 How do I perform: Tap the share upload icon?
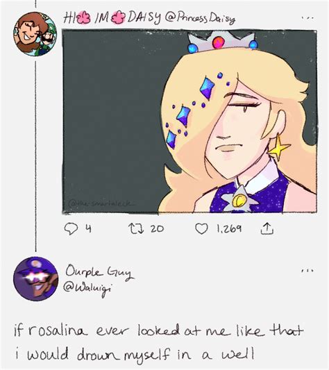pyautogui.click(x=267, y=228)
